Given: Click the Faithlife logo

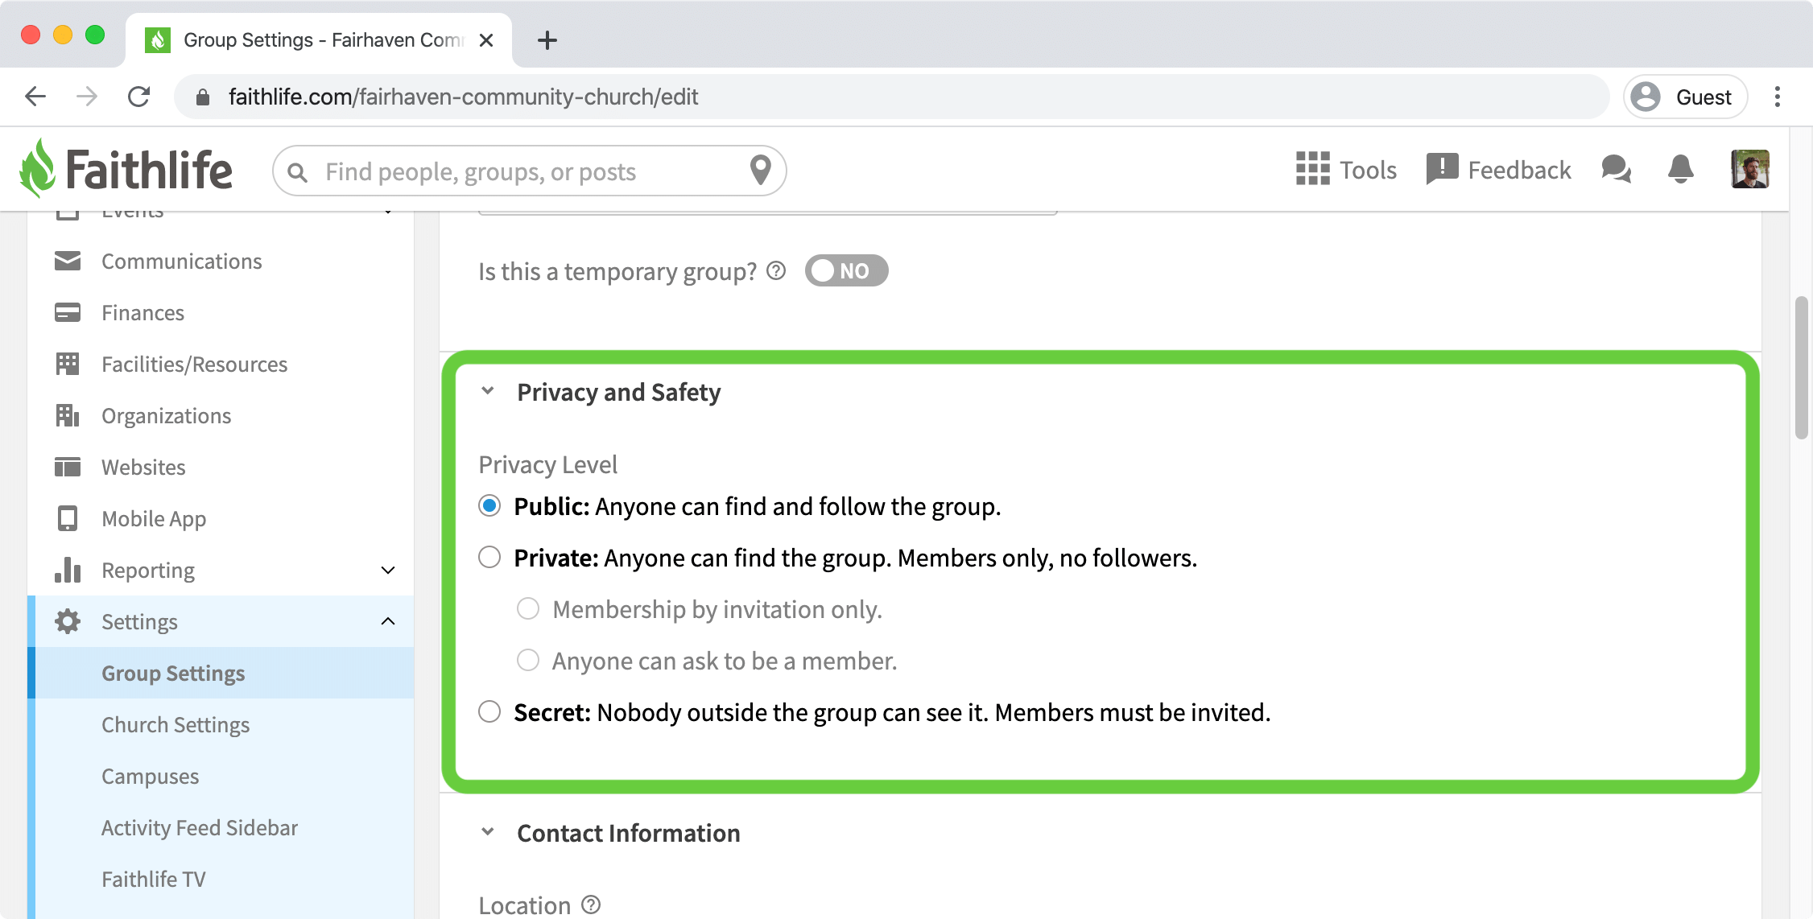Looking at the screenshot, I should pyautogui.click(x=126, y=169).
